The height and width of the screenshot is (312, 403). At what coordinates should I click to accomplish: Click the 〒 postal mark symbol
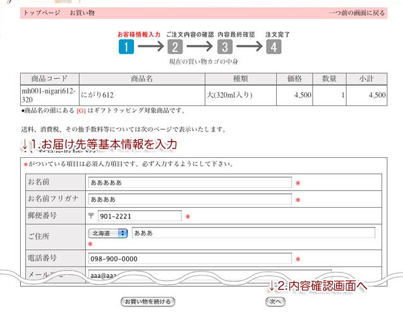point(91,216)
